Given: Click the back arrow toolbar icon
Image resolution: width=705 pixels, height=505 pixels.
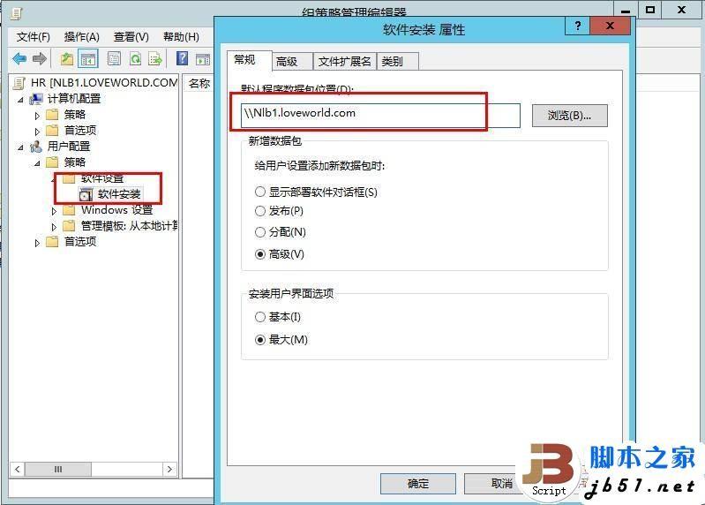Looking at the screenshot, I should tap(19, 58).
